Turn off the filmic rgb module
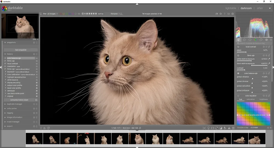The height and width of the screenshot is (148, 274). pos(238,55)
